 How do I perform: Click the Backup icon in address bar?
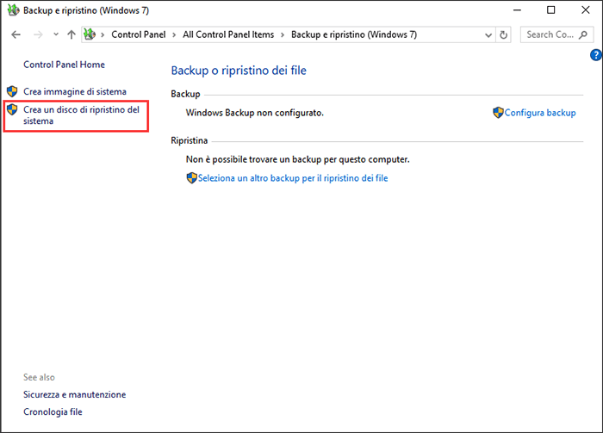[x=90, y=34]
